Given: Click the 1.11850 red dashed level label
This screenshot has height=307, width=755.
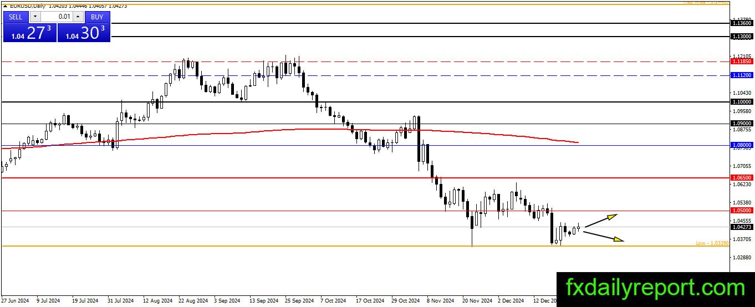Looking at the screenshot, I should (x=742, y=62).
